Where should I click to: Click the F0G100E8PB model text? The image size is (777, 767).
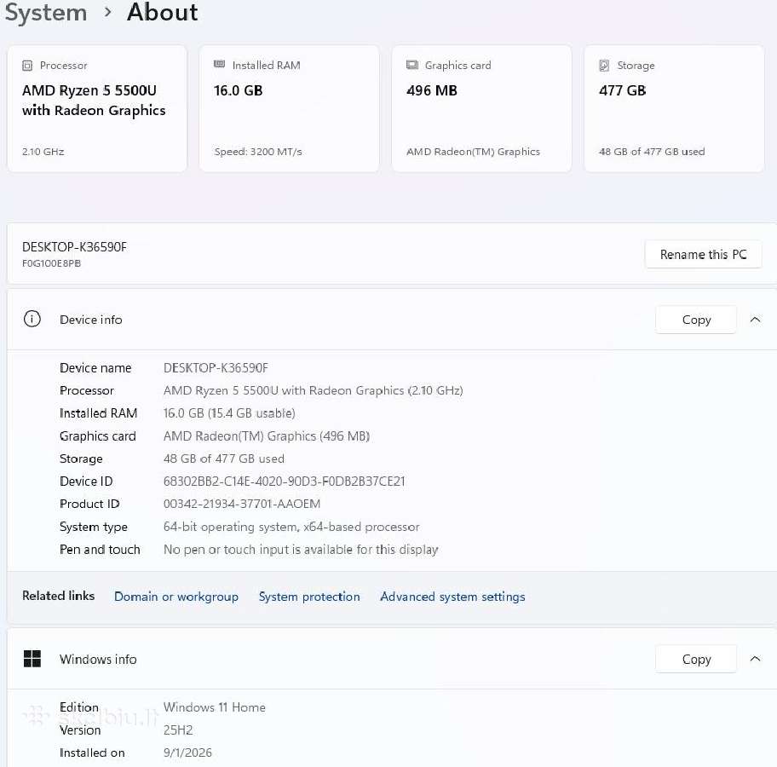(51, 263)
